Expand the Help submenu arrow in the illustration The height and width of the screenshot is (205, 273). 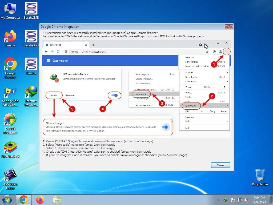pos(227,121)
